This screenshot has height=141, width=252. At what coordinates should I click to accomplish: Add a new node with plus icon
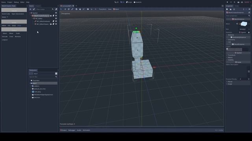[x=30, y=9]
